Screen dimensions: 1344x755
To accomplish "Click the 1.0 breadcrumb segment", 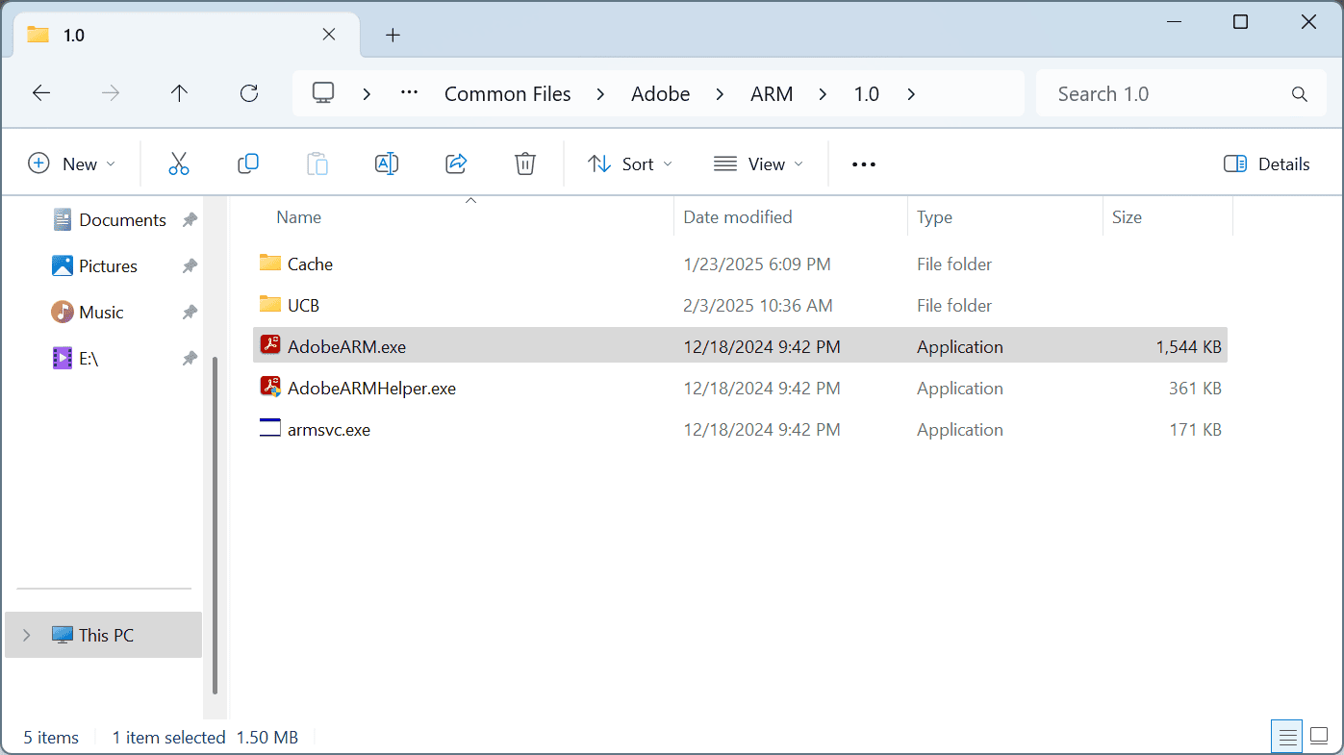I will pyautogui.click(x=867, y=93).
